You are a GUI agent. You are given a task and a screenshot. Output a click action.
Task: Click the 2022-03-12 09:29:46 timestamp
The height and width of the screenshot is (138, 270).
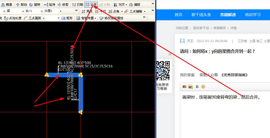[x=212, y=41]
